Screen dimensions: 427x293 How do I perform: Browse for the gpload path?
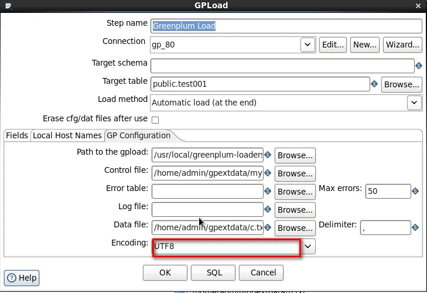tap(295, 155)
